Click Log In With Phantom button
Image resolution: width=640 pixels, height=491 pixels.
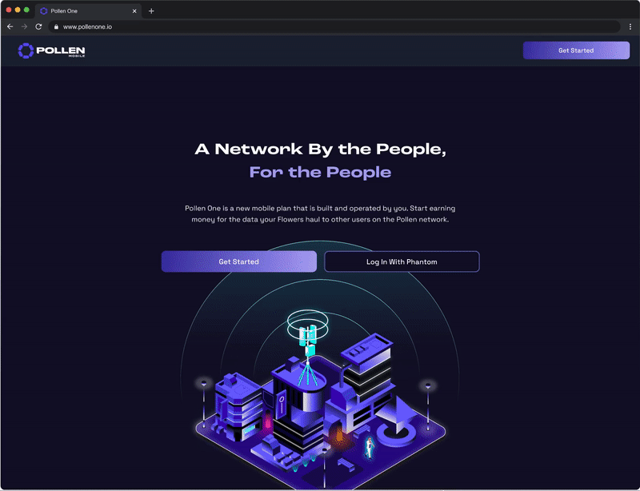click(402, 261)
